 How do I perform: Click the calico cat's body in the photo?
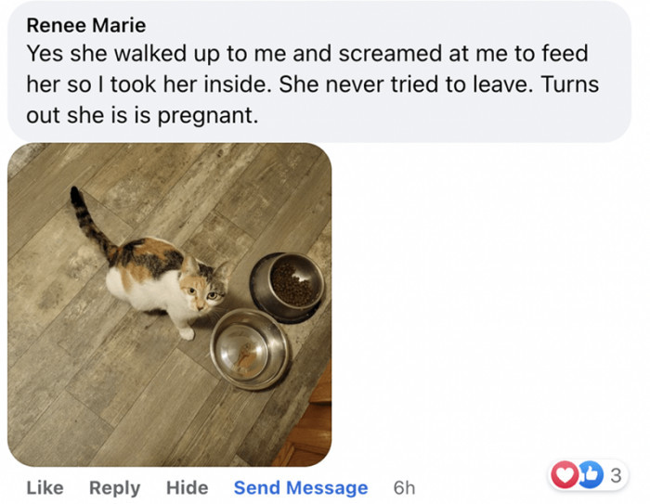coord(145,276)
